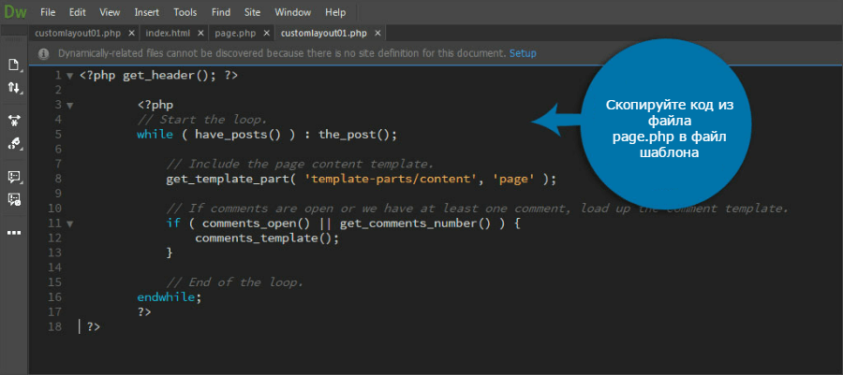Click the comments_open() call on line 11
Screen dimensions: 843x375
pos(256,224)
